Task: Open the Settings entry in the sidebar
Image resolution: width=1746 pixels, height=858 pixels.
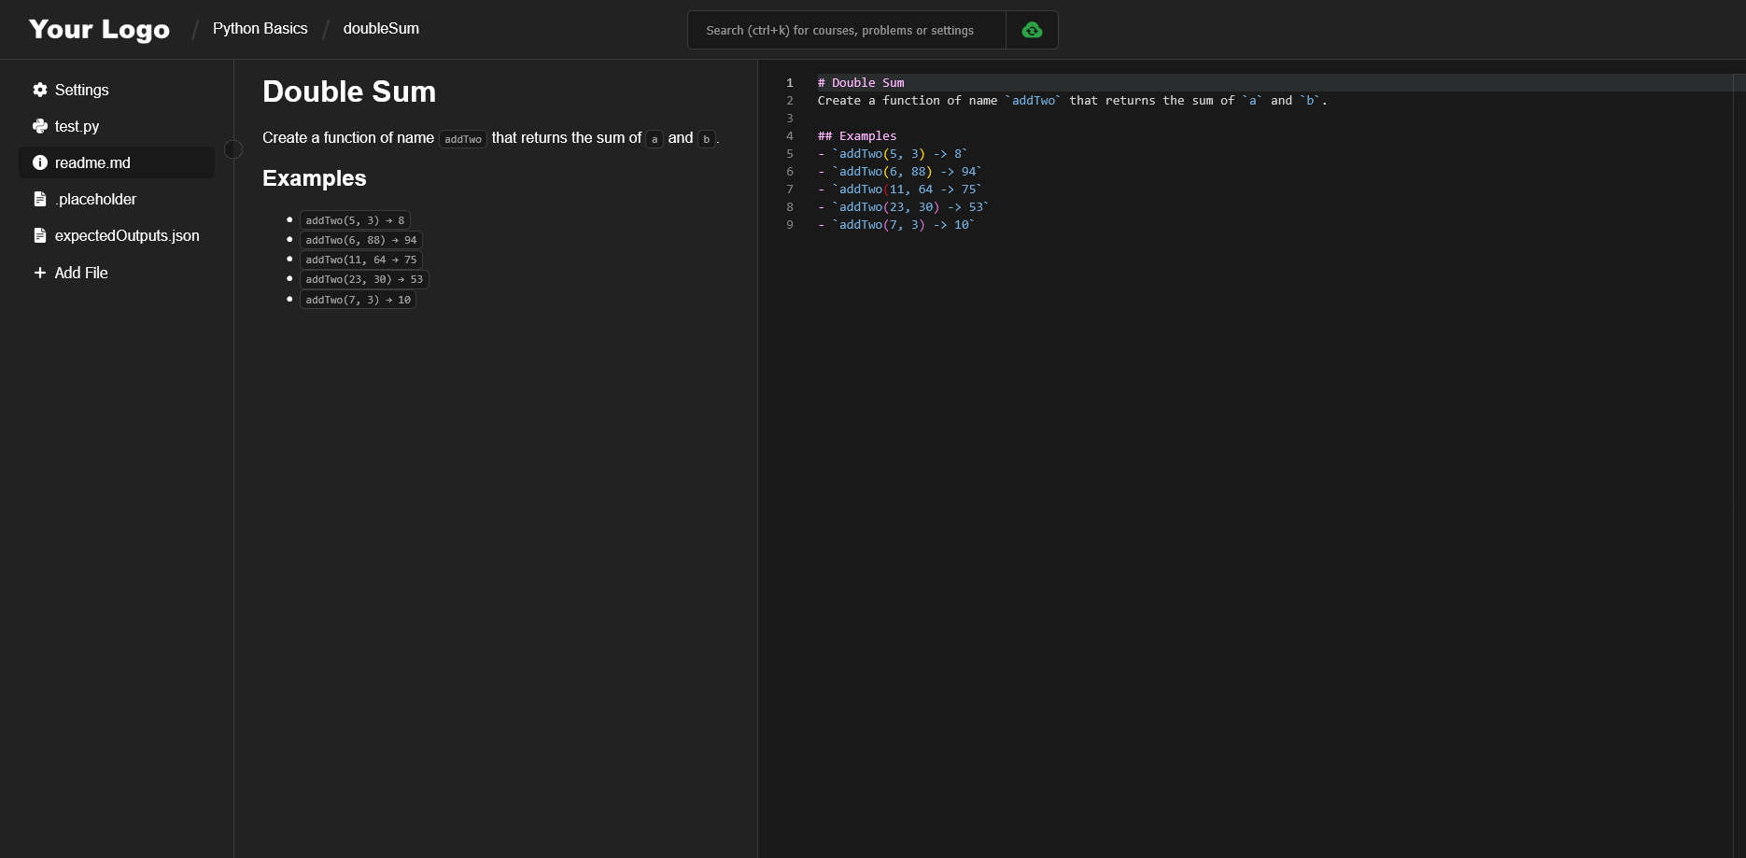Action: pos(117,90)
